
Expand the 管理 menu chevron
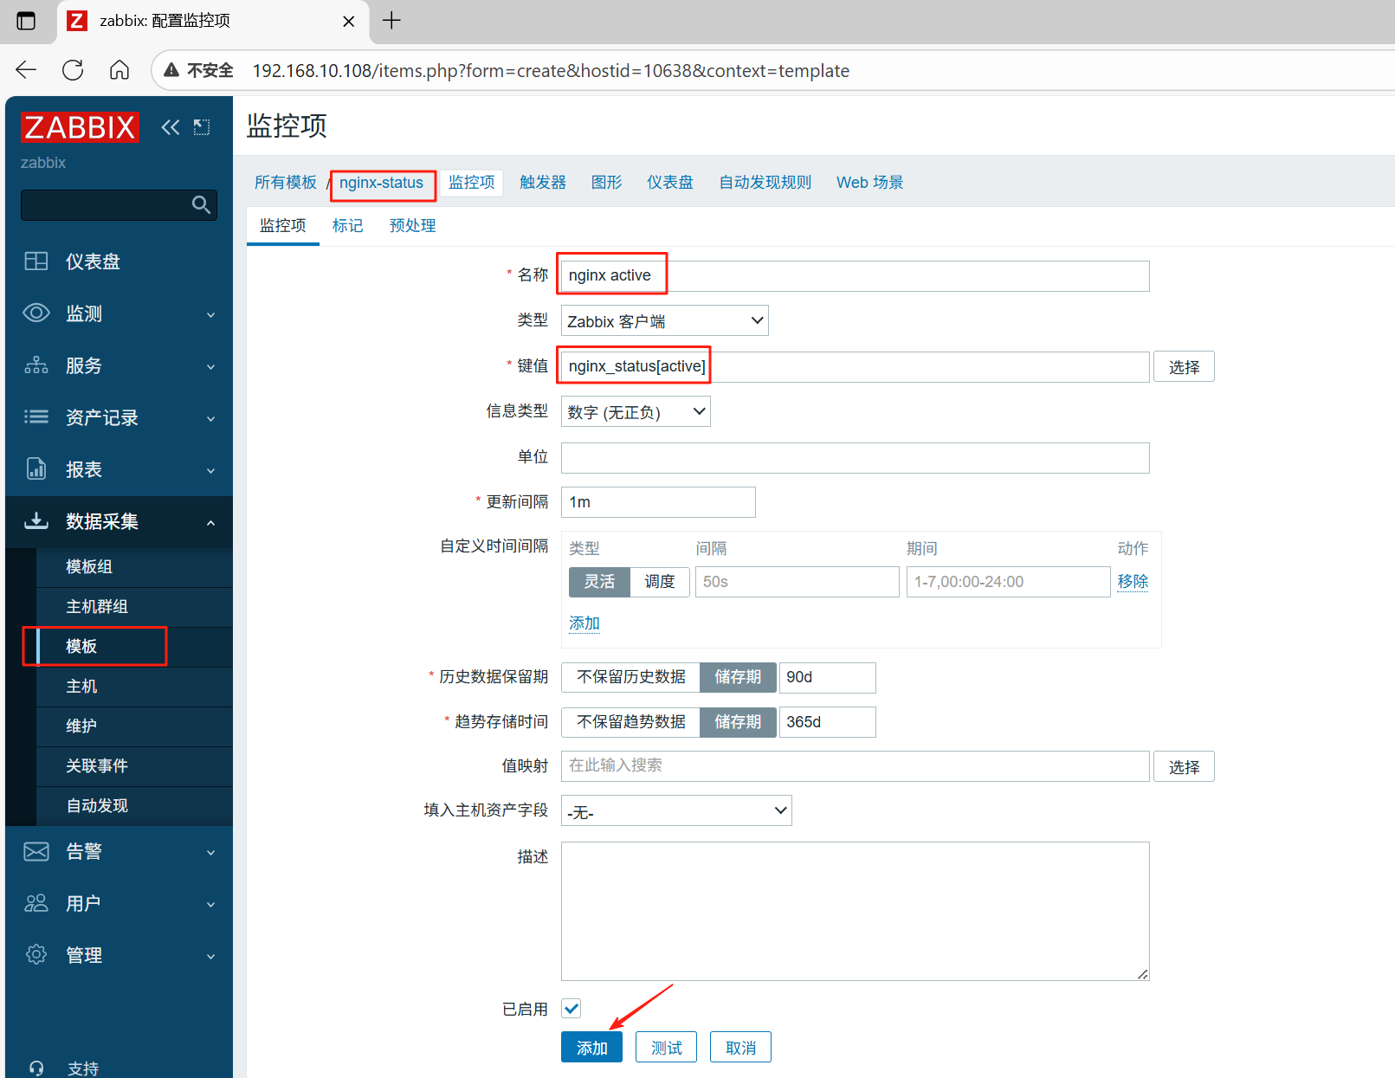pyautogui.click(x=211, y=956)
